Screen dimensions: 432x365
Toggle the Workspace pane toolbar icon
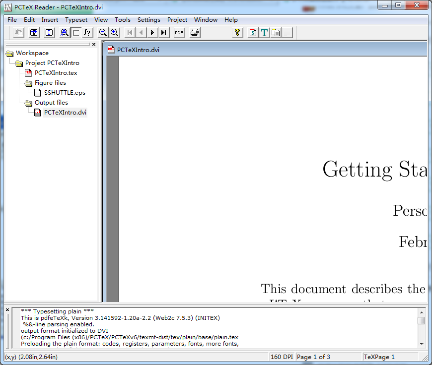click(276, 32)
